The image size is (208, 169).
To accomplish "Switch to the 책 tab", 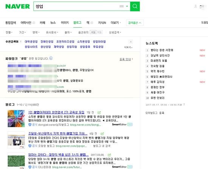I will tap(88, 23).
